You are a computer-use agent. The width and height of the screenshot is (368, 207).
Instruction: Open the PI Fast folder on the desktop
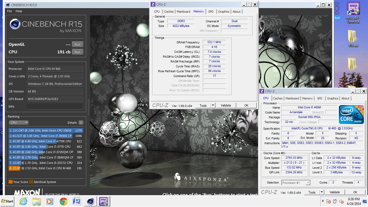pos(353,38)
